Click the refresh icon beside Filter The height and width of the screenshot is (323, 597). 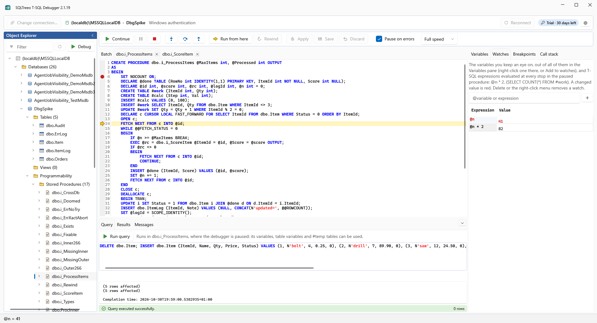(x=60, y=47)
